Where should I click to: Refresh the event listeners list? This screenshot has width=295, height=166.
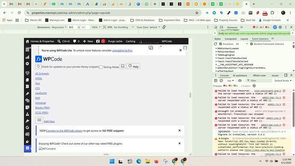pos(215,44)
